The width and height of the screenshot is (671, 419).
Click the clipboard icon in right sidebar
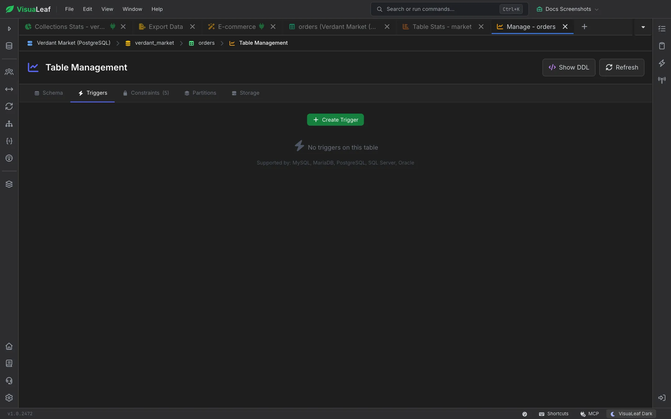click(x=662, y=46)
